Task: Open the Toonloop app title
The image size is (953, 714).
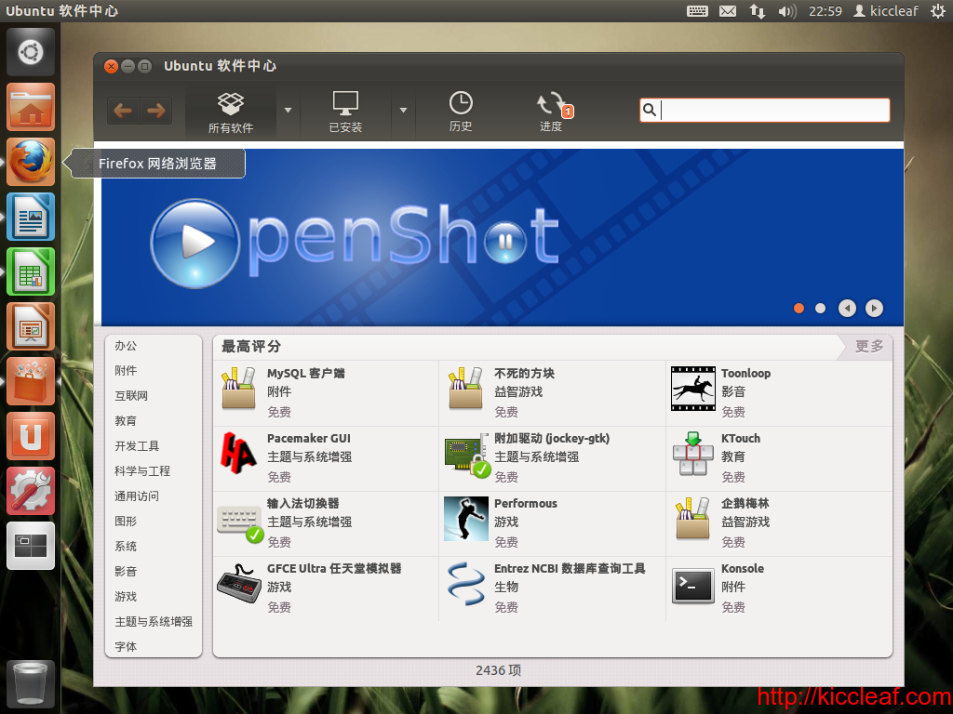Action: [x=745, y=374]
